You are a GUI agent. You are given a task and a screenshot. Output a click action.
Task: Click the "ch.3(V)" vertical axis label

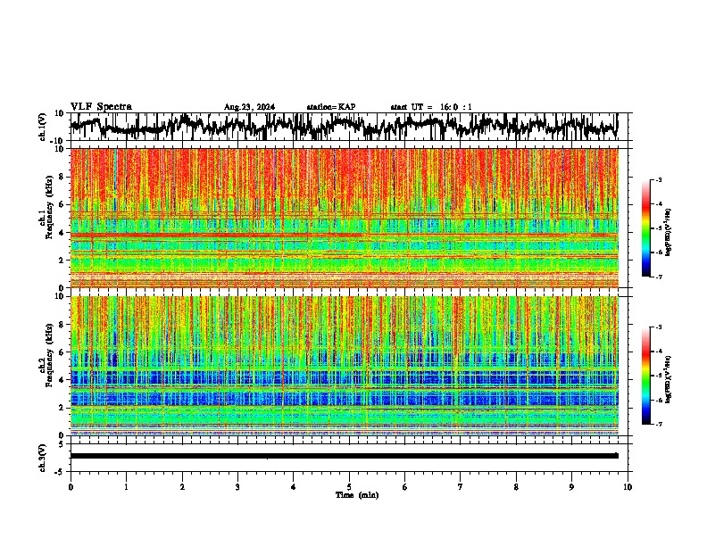pyautogui.click(x=43, y=458)
